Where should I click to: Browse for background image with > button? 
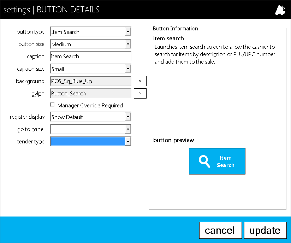pos(140,81)
